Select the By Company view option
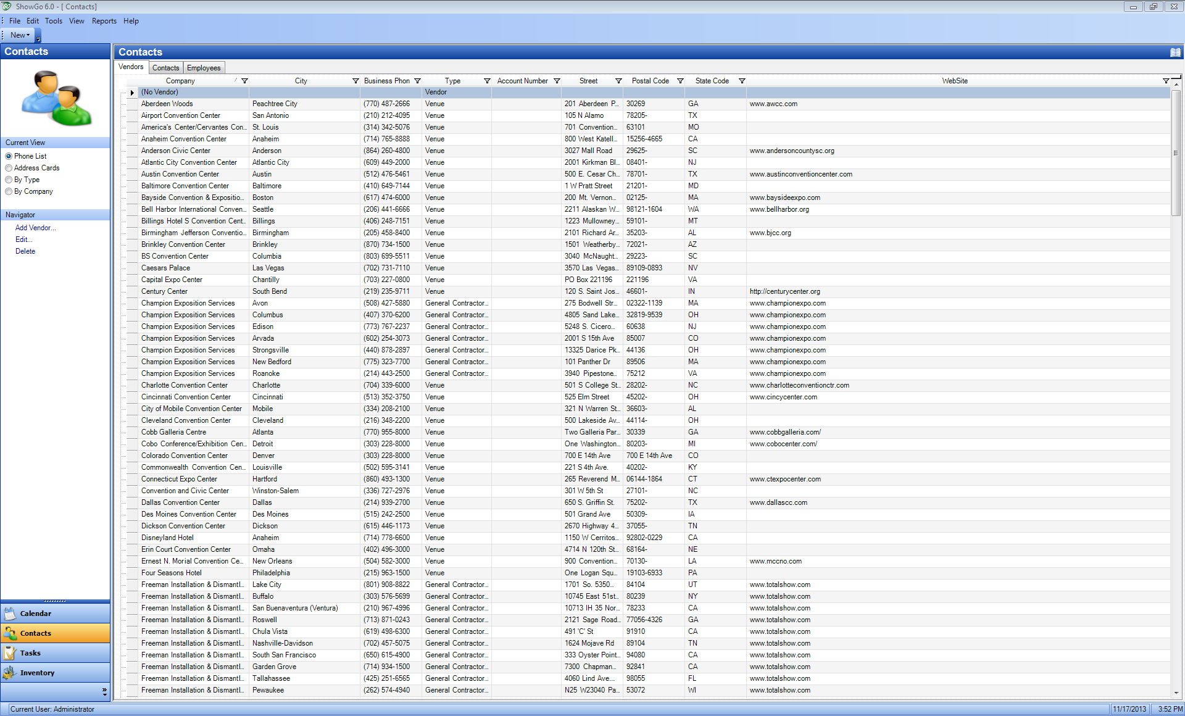The width and height of the screenshot is (1185, 716). coord(9,191)
